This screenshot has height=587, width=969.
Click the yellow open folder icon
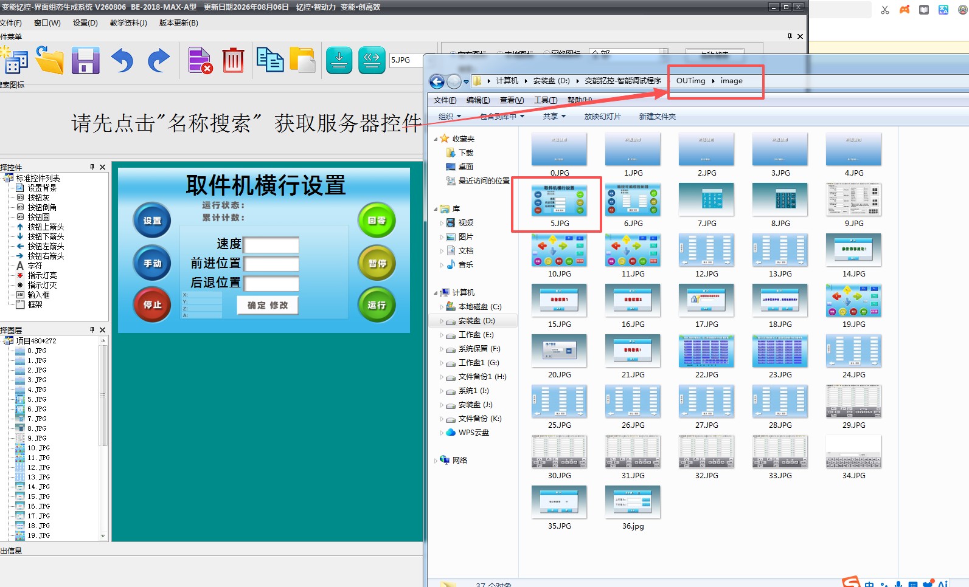[x=49, y=60]
